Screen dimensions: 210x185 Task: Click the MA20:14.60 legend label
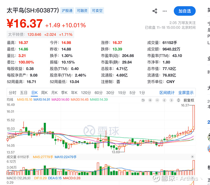60,99
